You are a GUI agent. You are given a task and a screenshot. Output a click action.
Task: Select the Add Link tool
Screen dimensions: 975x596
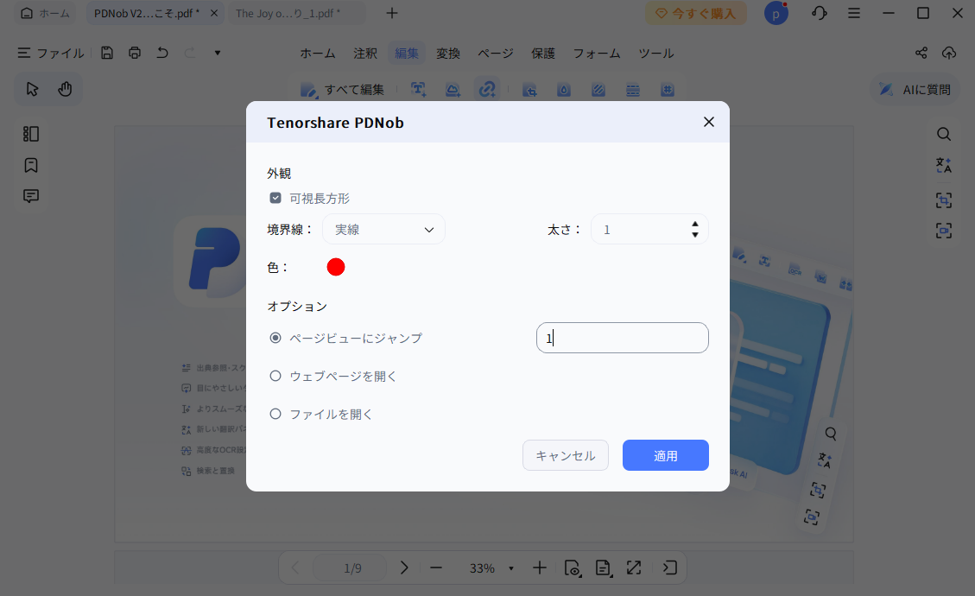pyautogui.click(x=487, y=89)
